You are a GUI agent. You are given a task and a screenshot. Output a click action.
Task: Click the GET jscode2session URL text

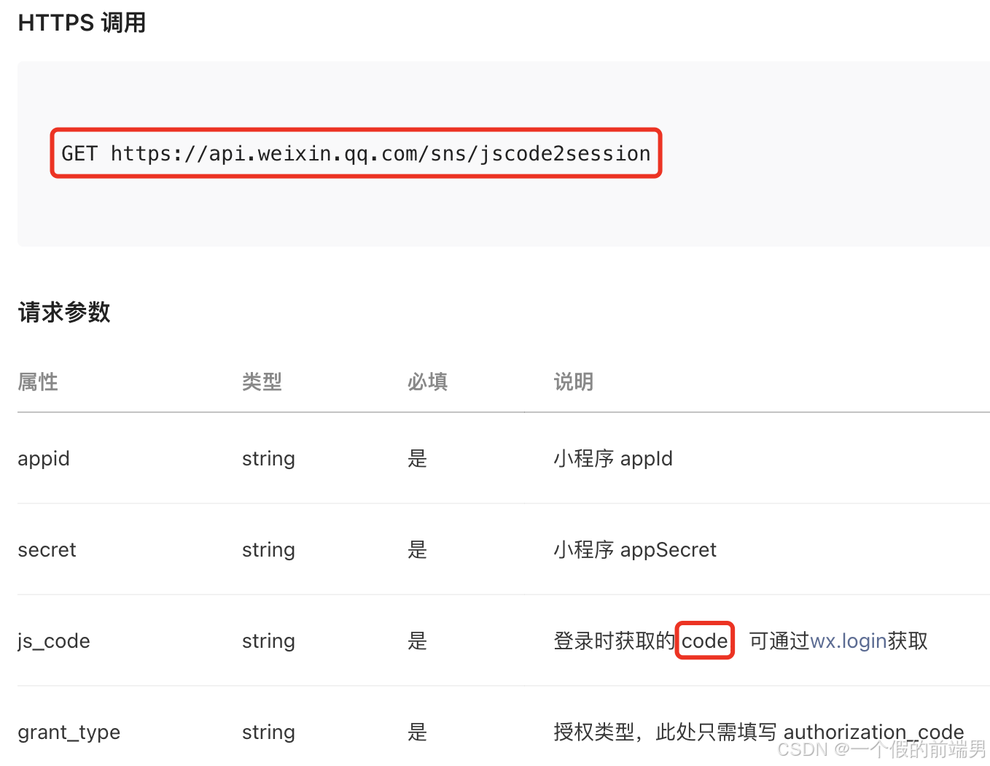(356, 153)
